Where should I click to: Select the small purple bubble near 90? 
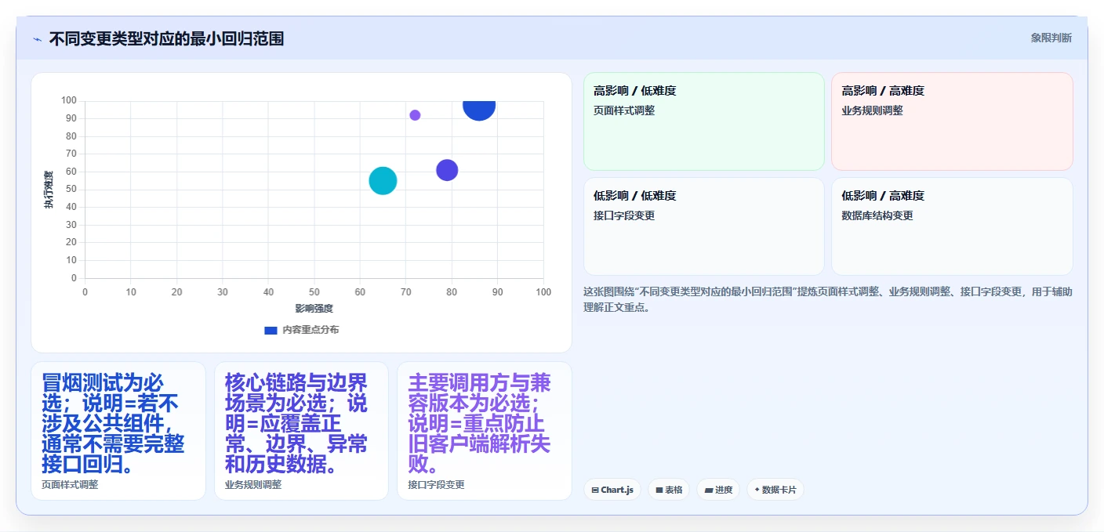(415, 115)
